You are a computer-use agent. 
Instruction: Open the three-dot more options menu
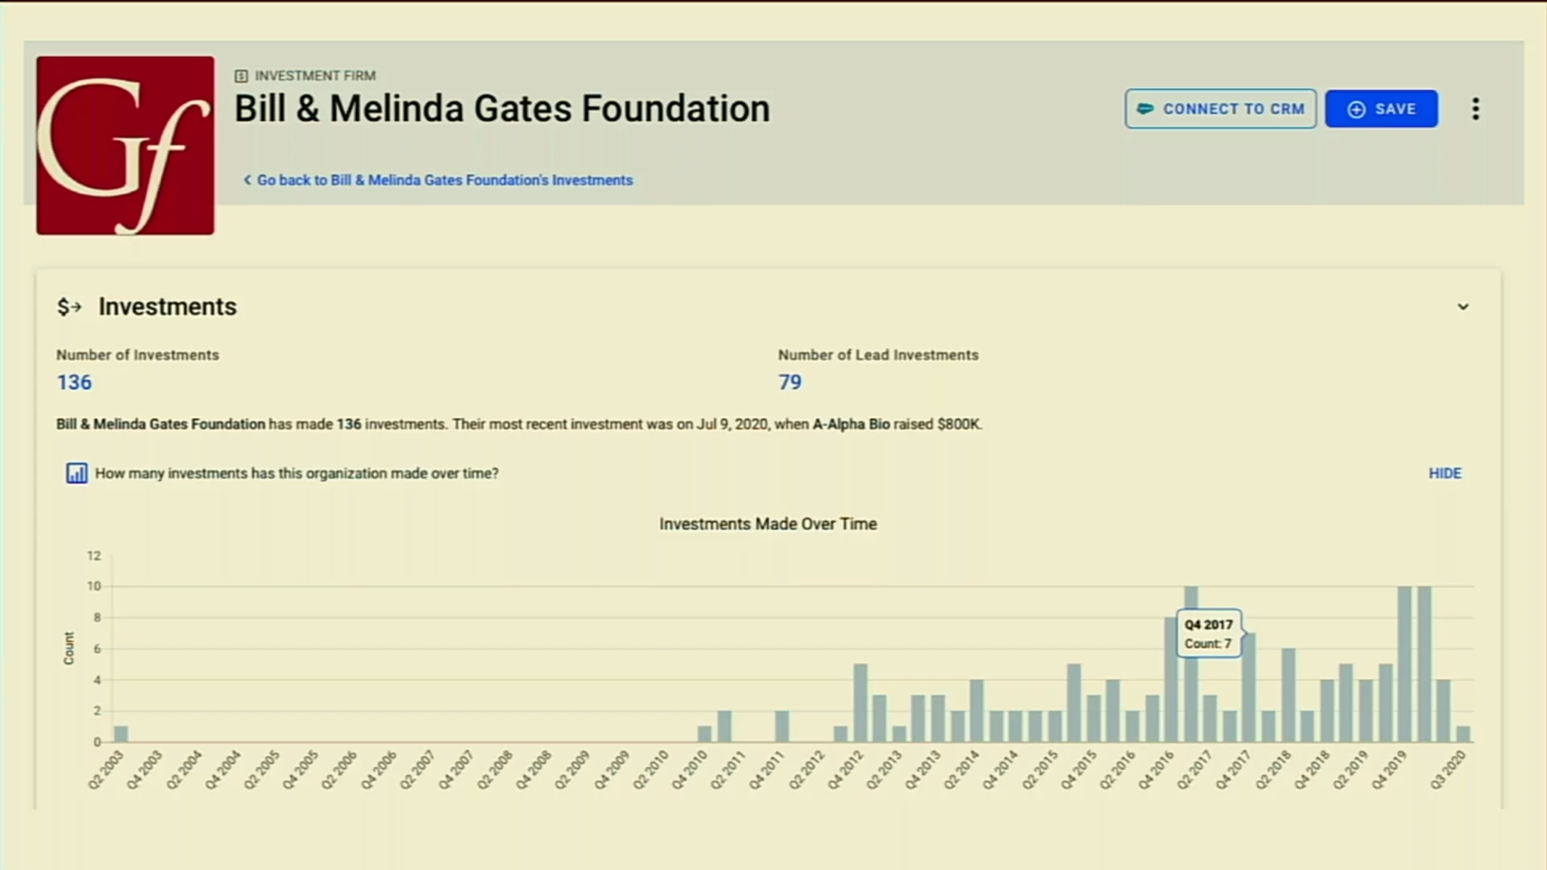pyautogui.click(x=1475, y=109)
